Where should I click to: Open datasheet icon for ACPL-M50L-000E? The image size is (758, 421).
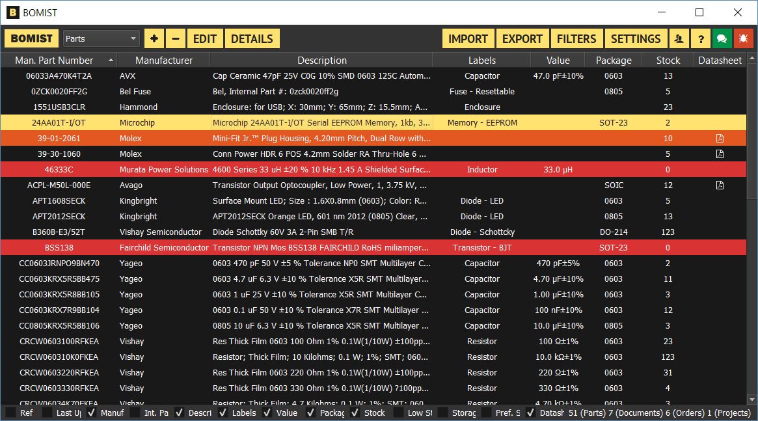720,185
